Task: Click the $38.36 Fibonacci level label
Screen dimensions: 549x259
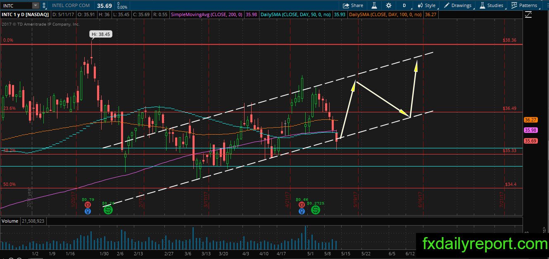Action: [x=510, y=40]
